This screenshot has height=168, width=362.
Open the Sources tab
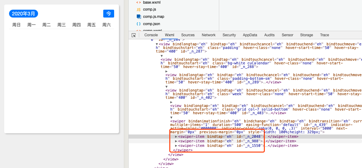click(188, 35)
